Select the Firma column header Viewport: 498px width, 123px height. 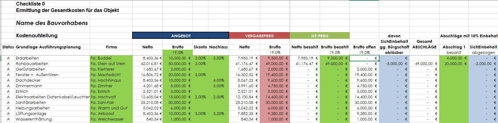(111, 47)
